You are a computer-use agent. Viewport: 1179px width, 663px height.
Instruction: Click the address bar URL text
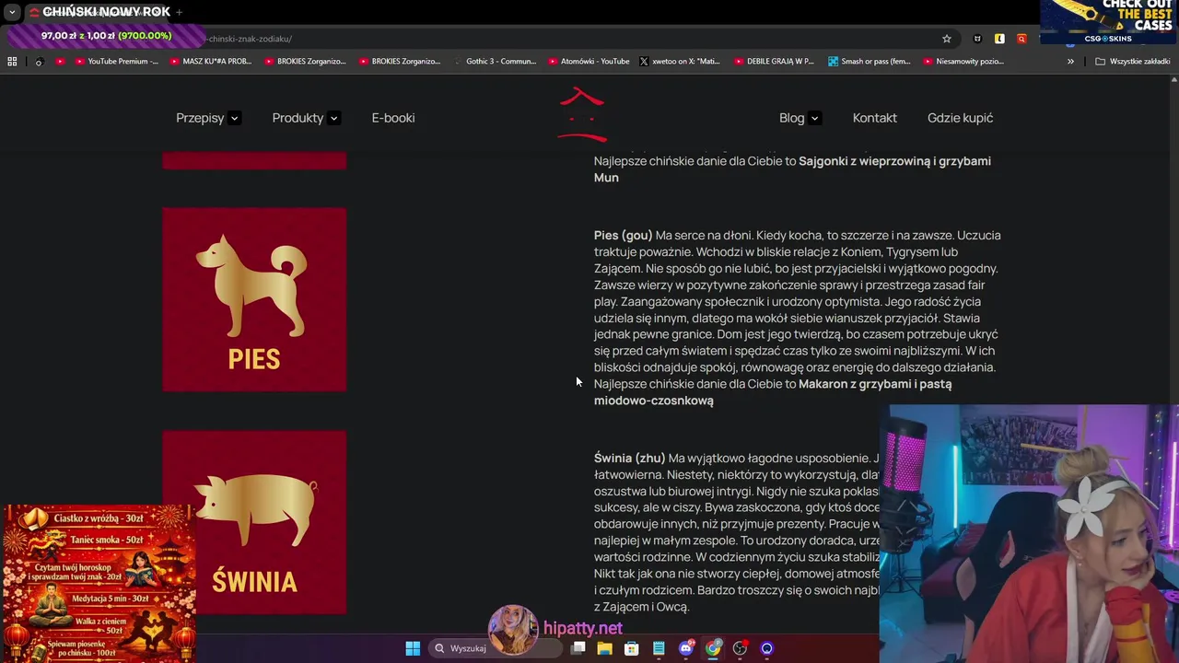click(x=249, y=39)
